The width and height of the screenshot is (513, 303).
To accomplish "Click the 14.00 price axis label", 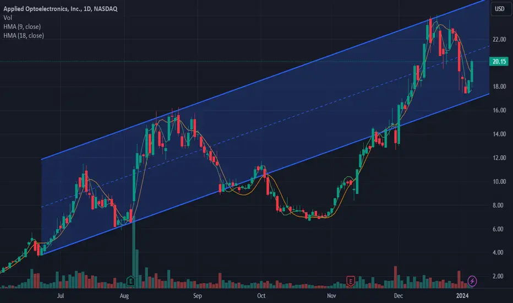I will tap(499, 134).
